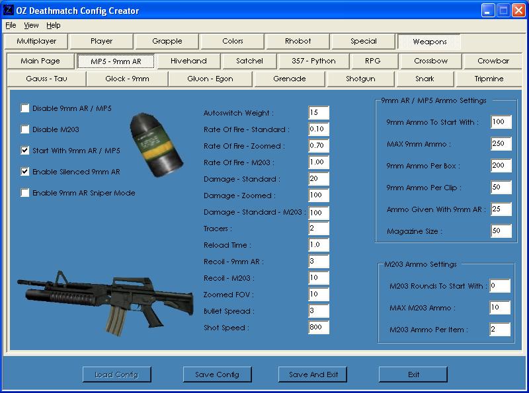The height and width of the screenshot is (393, 529).
Task: Open the File menu
Action: click(11, 25)
